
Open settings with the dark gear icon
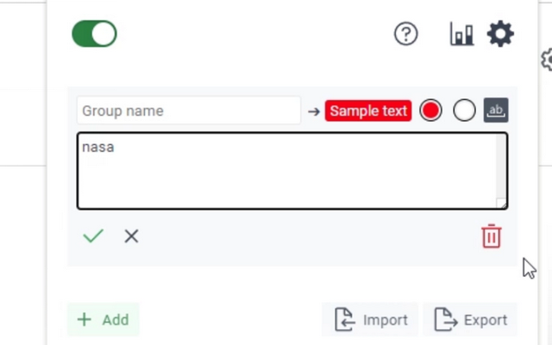click(x=500, y=34)
